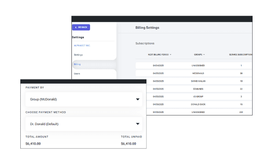264x159 pixels.
Task: Sort by Groups column header
Action: [x=199, y=55]
